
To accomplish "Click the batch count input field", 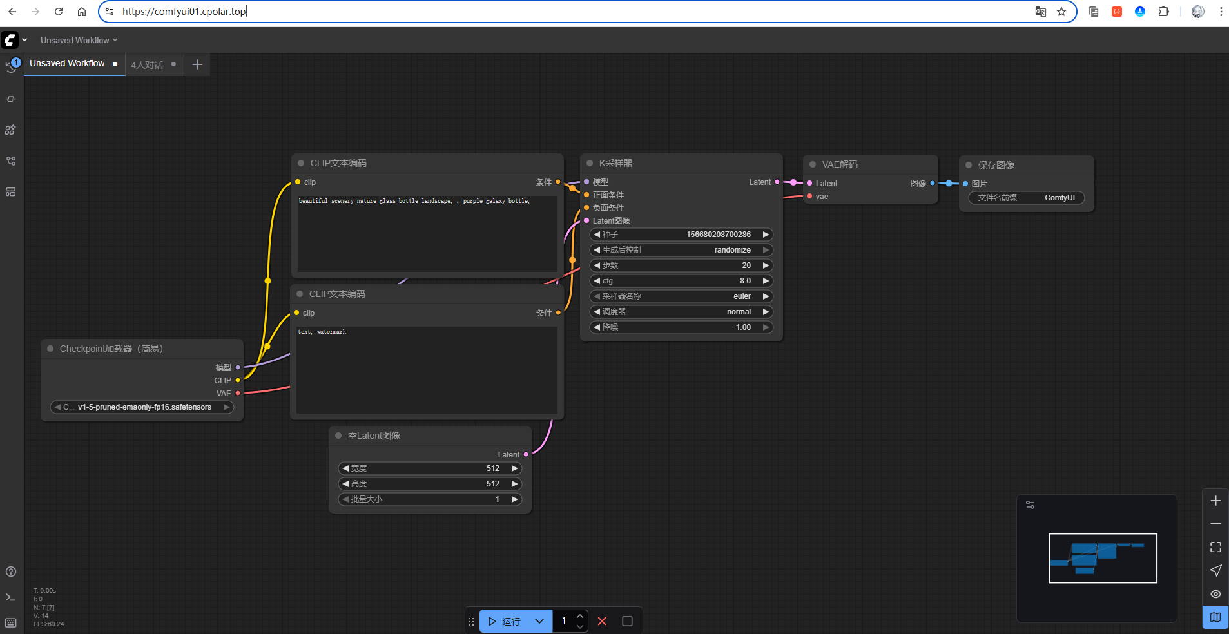I will point(564,621).
